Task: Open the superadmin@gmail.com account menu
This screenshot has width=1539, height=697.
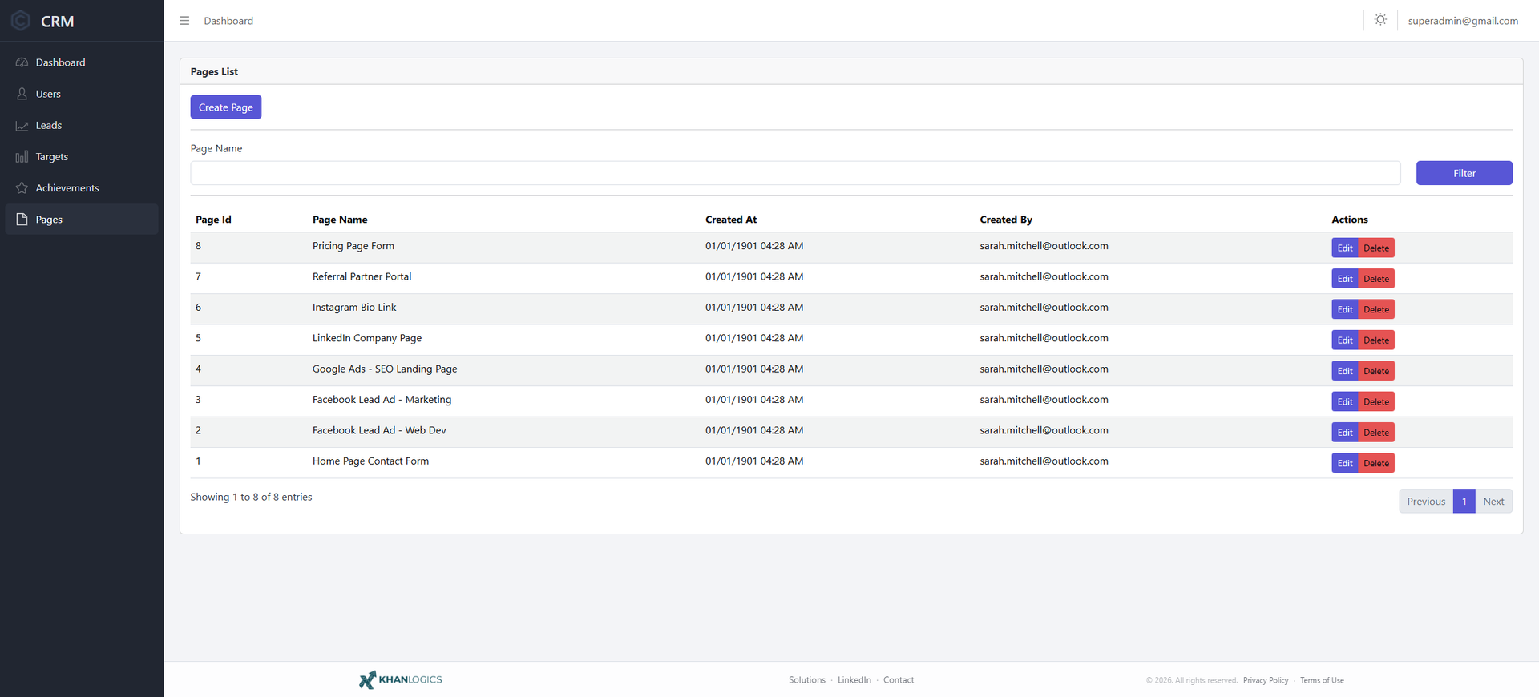Action: (x=1463, y=21)
